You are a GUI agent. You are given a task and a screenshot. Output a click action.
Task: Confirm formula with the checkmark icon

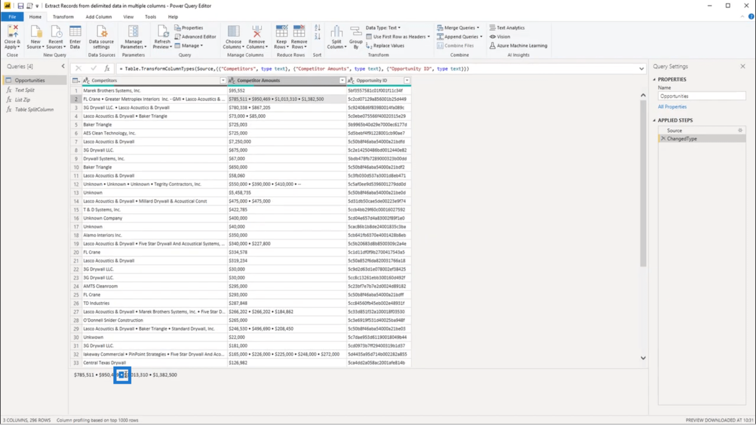click(x=93, y=68)
